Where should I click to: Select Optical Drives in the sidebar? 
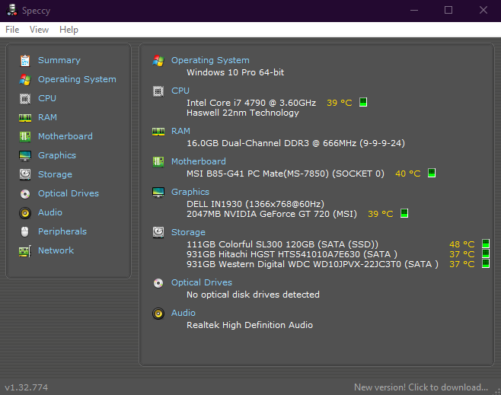point(69,193)
